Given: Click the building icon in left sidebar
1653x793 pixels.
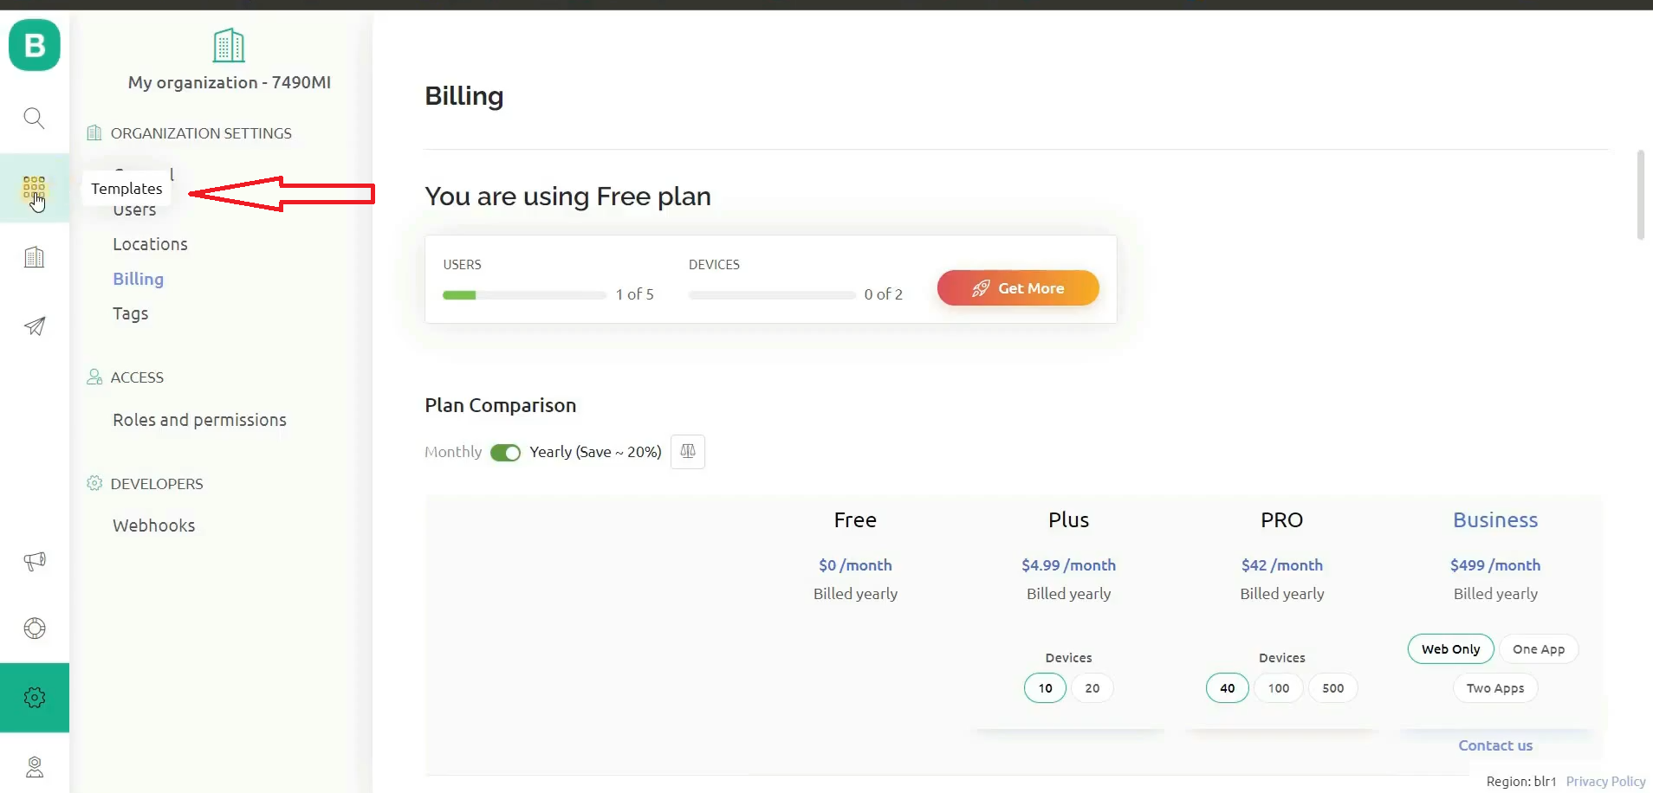Looking at the screenshot, I should coord(34,257).
